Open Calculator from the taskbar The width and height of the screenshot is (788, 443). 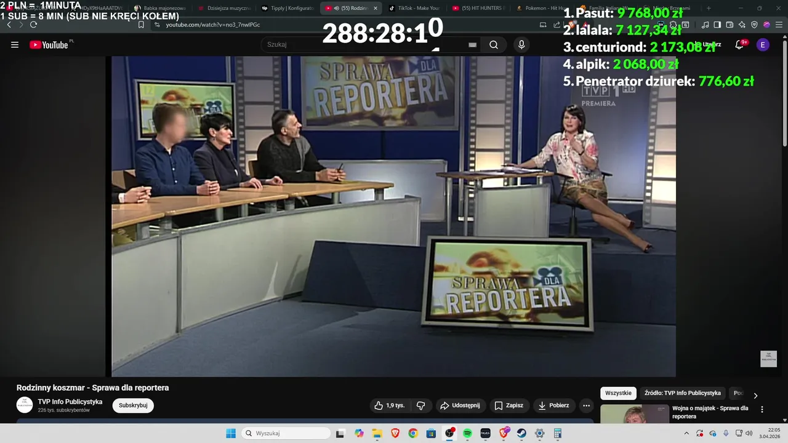click(x=558, y=433)
